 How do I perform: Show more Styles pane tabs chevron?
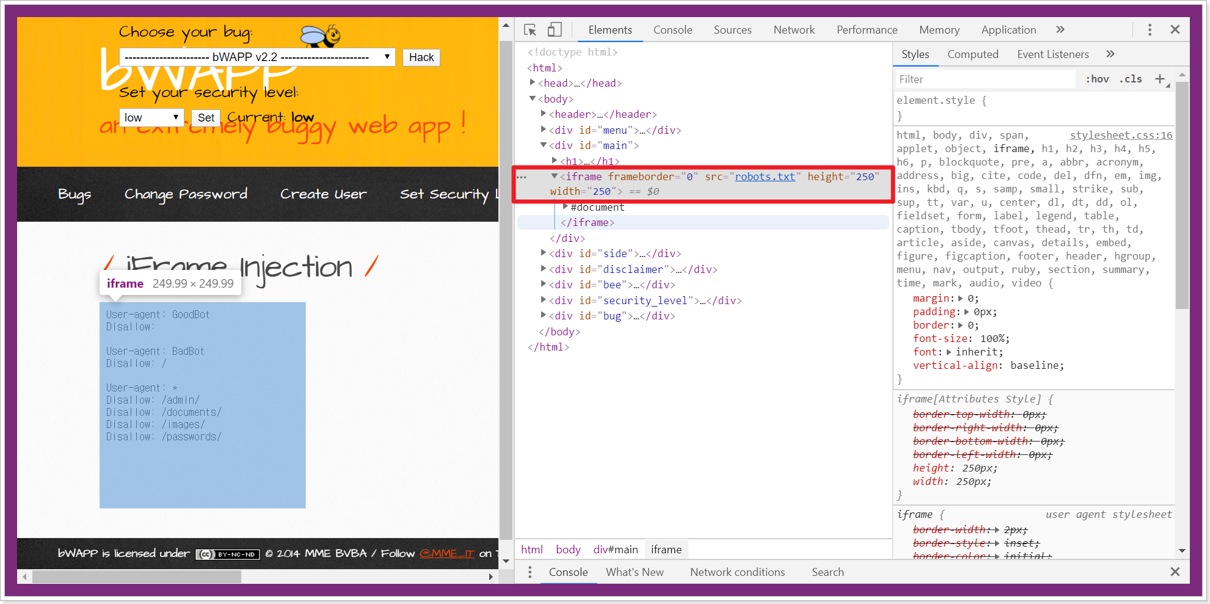(x=1110, y=54)
